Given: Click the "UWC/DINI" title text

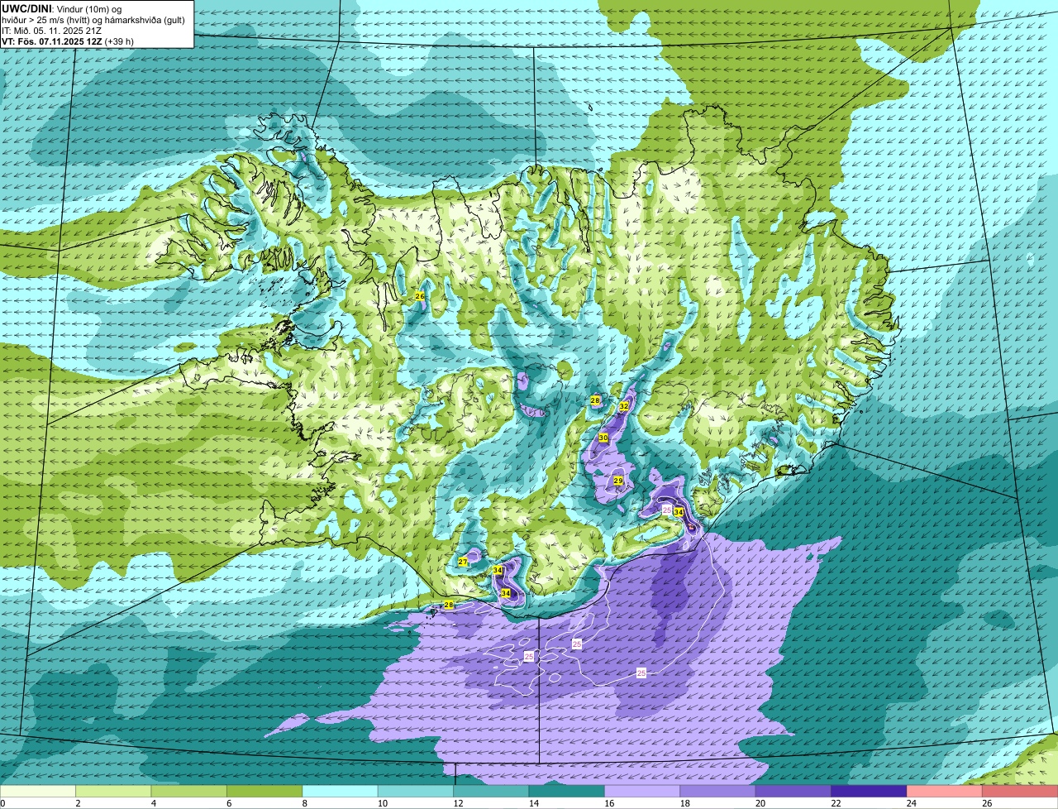Looking at the screenshot, I should tap(27, 8).
